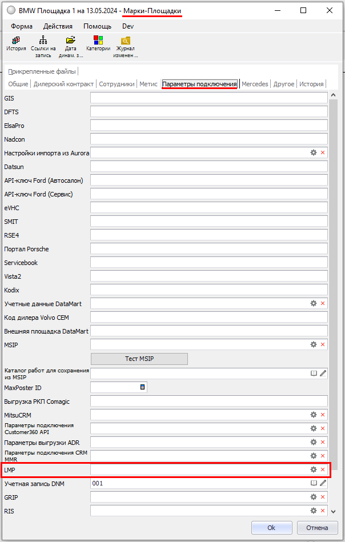Open the catalog book icon for Учетная запись DNM

click(313, 483)
